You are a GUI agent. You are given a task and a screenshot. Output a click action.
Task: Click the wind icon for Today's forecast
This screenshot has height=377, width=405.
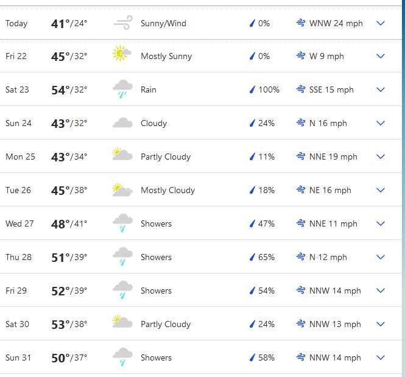[x=123, y=23]
